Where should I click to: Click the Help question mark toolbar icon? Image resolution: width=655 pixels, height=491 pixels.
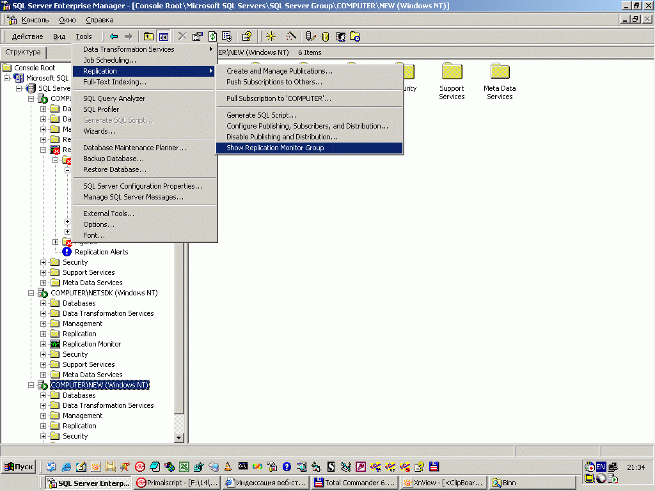pyautogui.click(x=247, y=36)
